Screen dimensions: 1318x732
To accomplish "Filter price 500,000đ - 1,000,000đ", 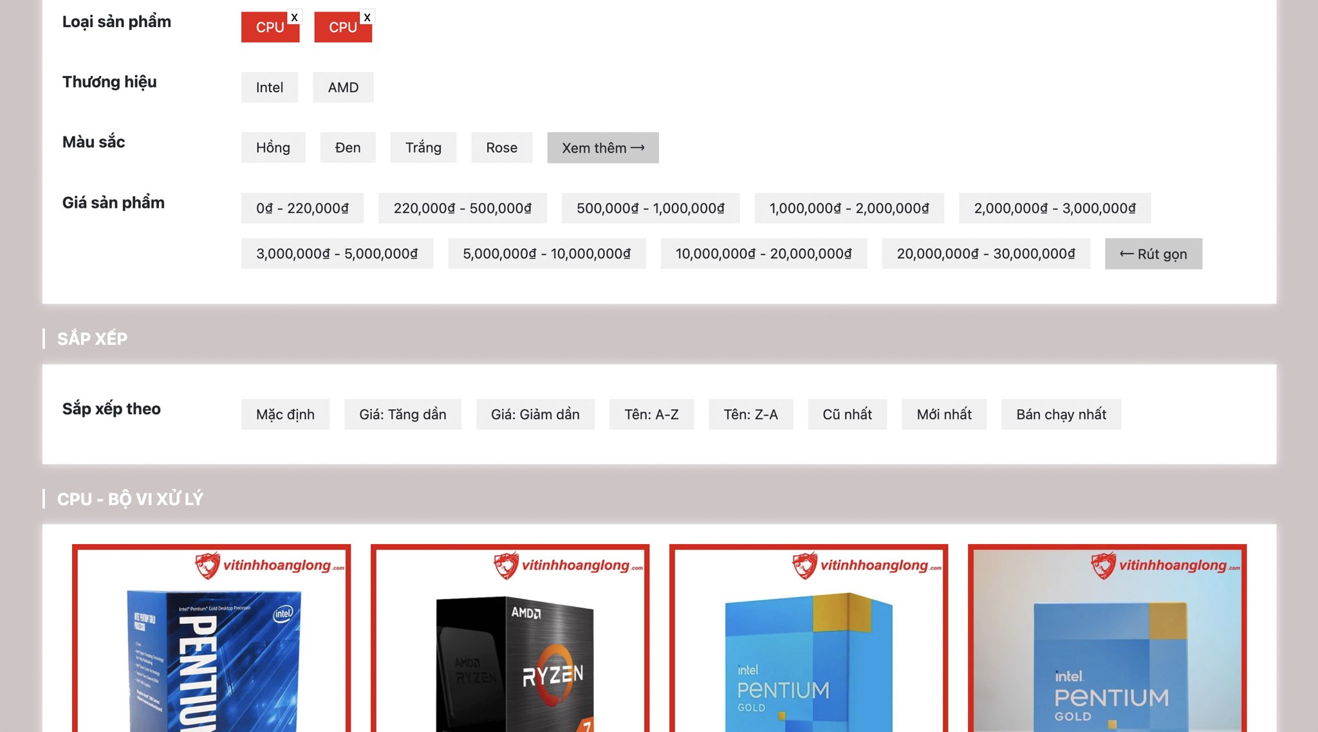I will click(650, 208).
